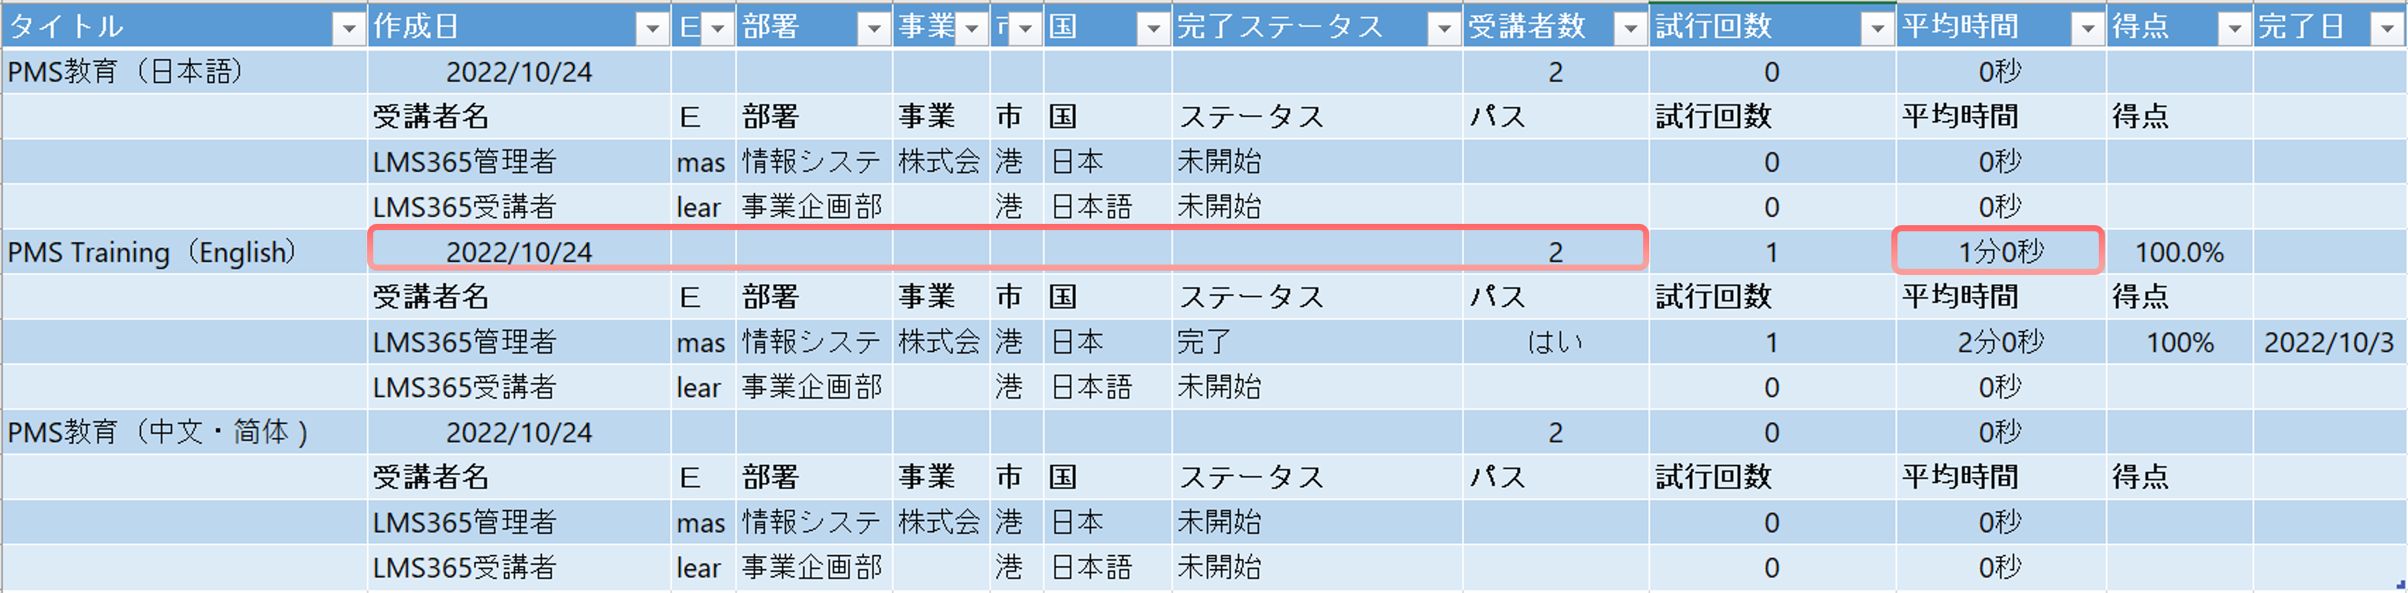Select LMS365受講者 under PMS Training（English）
Image resolution: width=2408 pixels, height=593 pixels.
[x=519, y=386]
